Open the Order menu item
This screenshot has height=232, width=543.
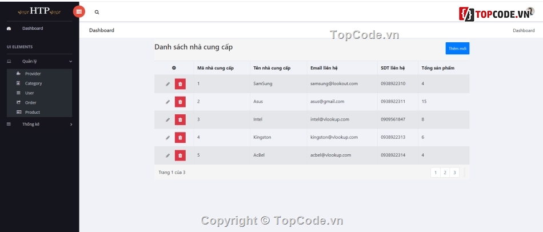tap(30, 103)
